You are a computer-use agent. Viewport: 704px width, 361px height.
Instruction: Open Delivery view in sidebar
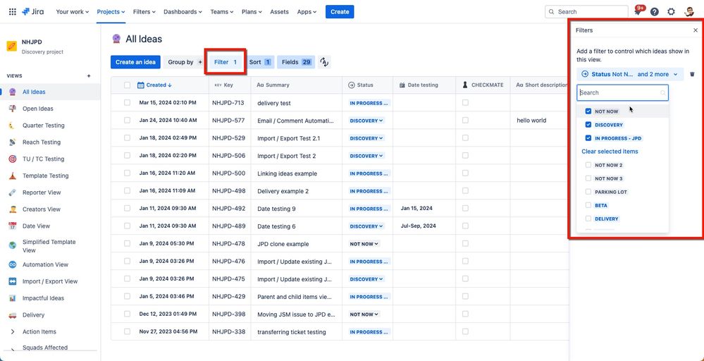(x=33, y=314)
